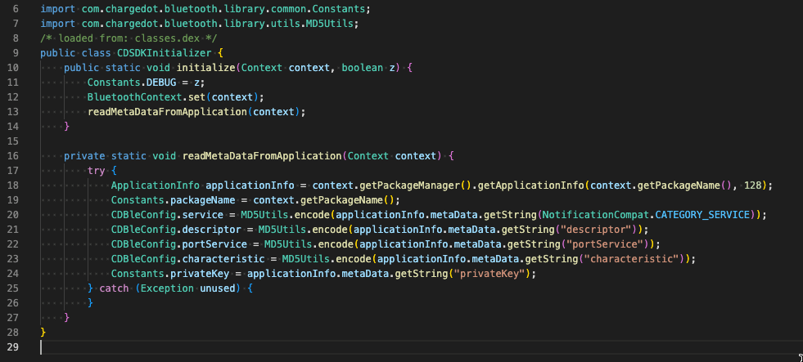Viewport: 803px width, 362px height.
Task: Click BluetoothContext on line 12
Action: click(x=135, y=97)
